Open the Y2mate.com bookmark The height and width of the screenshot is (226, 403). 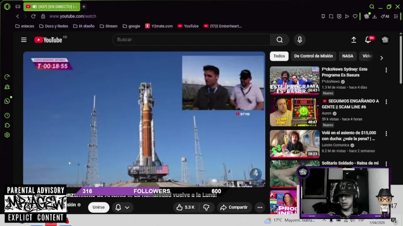click(159, 26)
